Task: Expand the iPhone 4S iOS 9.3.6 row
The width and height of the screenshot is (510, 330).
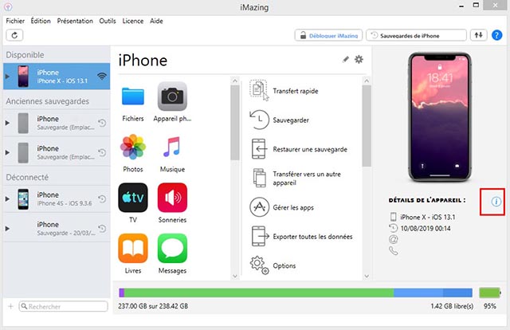Action: 7,198
